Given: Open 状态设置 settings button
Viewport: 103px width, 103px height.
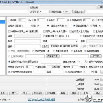Looking at the screenshot, I should (x=51, y=93).
